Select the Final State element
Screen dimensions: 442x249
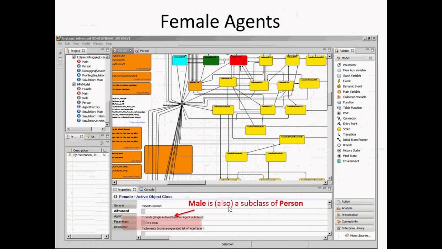tap(349, 156)
